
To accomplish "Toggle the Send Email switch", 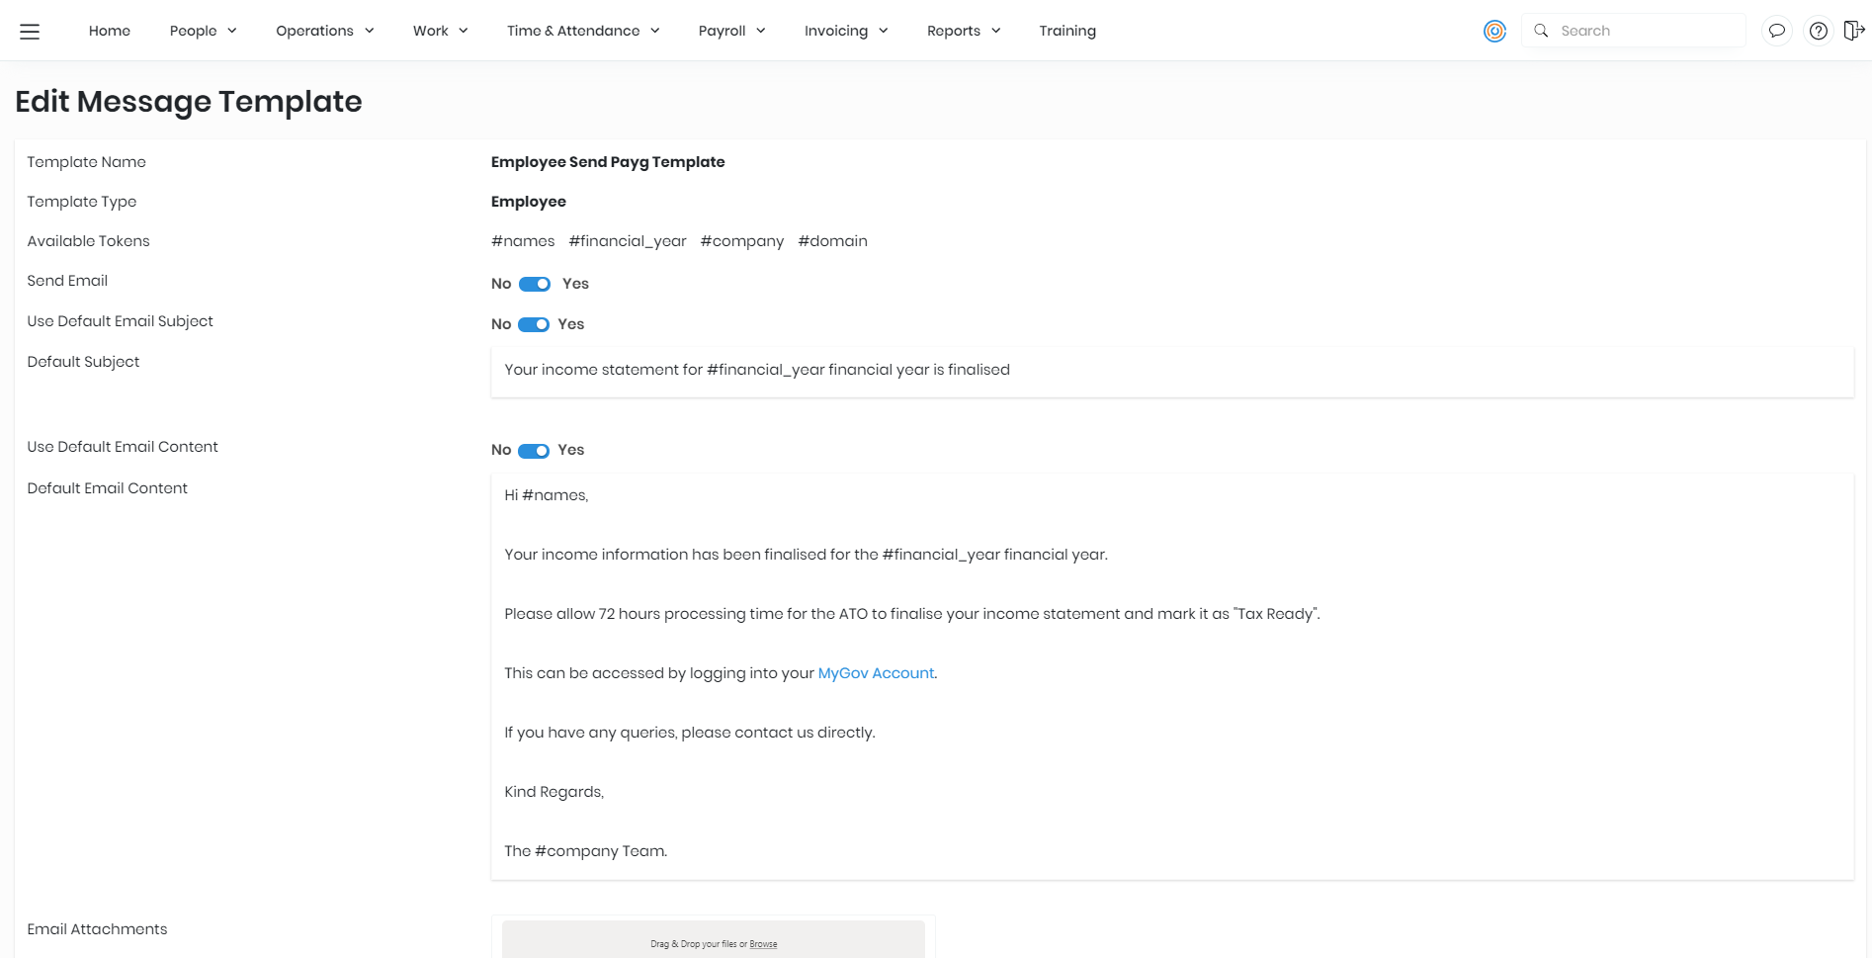I will pos(535,285).
